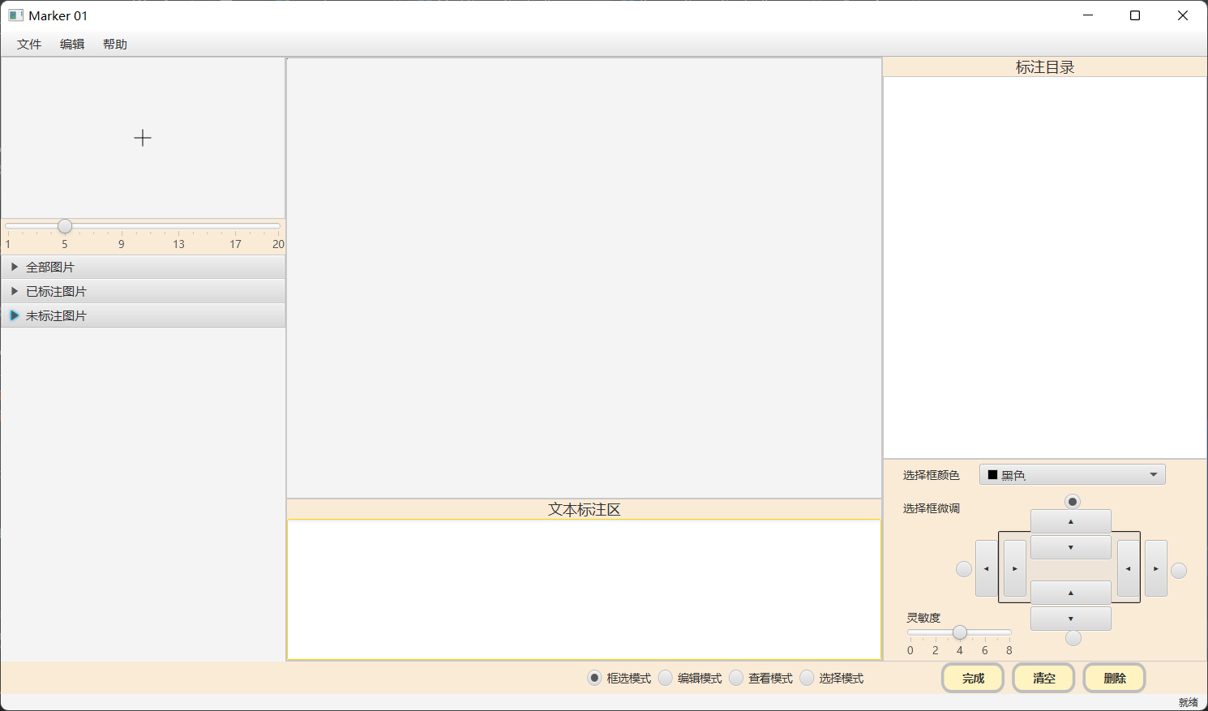Expand the 已标注图片 section
The height and width of the screenshot is (711, 1208).
pyautogui.click(x=144, y=291)
